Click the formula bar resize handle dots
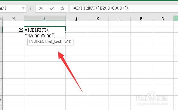 pos(31,8)
